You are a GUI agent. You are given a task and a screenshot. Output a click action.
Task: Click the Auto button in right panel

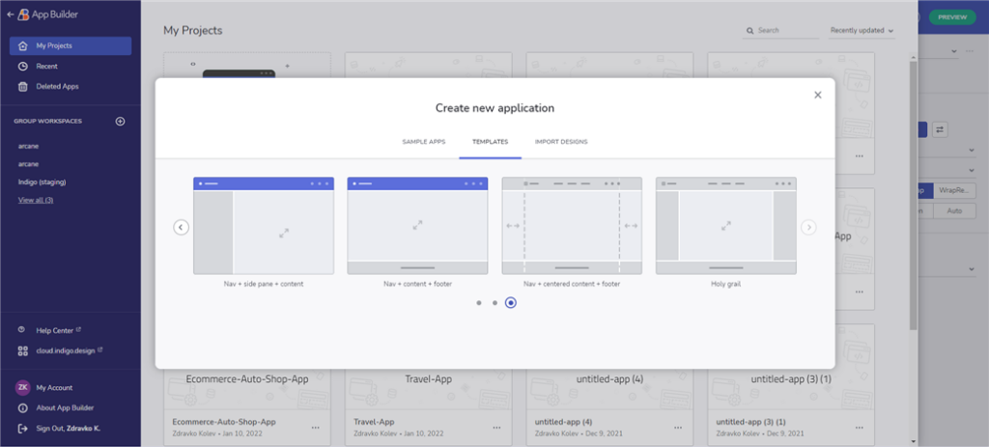point(954,211)
